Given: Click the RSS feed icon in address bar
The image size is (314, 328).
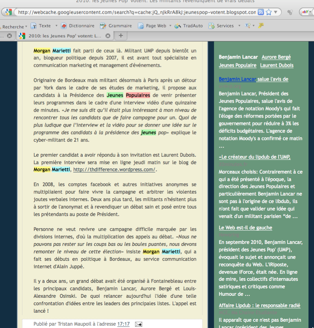Looking at the screenshot, I should (260, 12).
